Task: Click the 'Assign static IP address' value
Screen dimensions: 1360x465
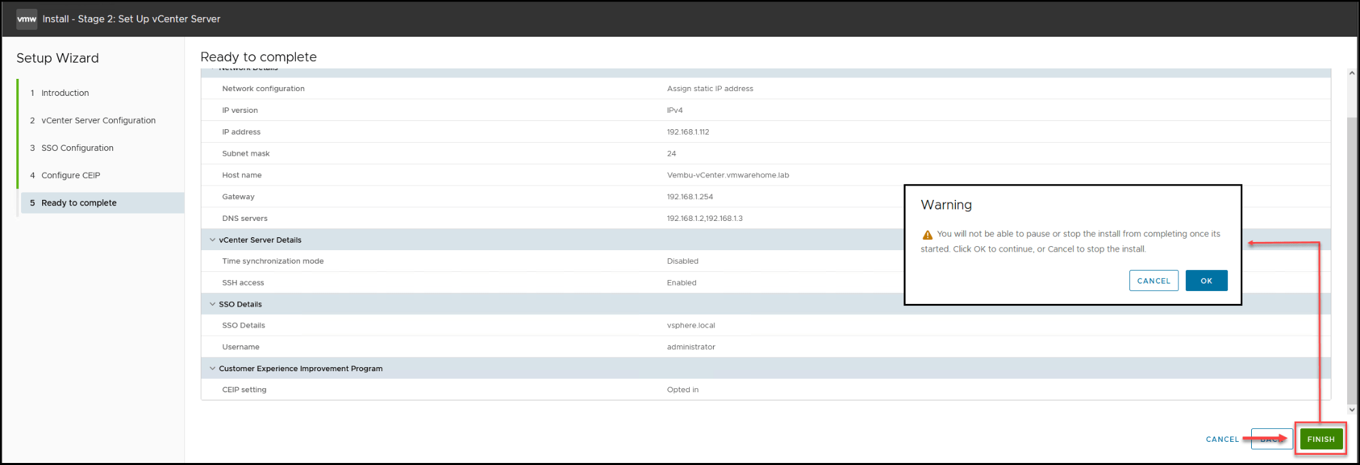Action: pos(710,89)
